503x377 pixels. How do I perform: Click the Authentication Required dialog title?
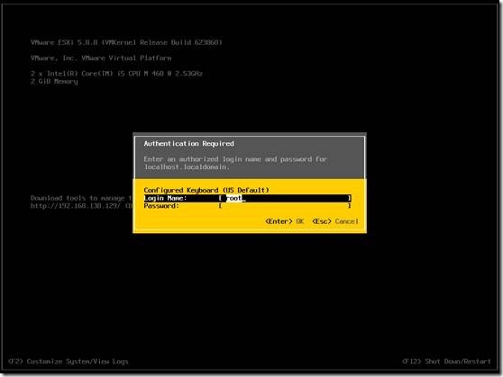(x=188, y=143)
